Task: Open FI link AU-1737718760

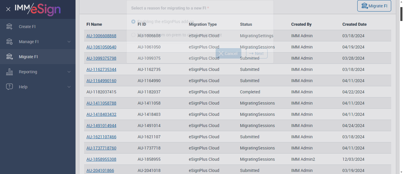Action: coord(101,148)
